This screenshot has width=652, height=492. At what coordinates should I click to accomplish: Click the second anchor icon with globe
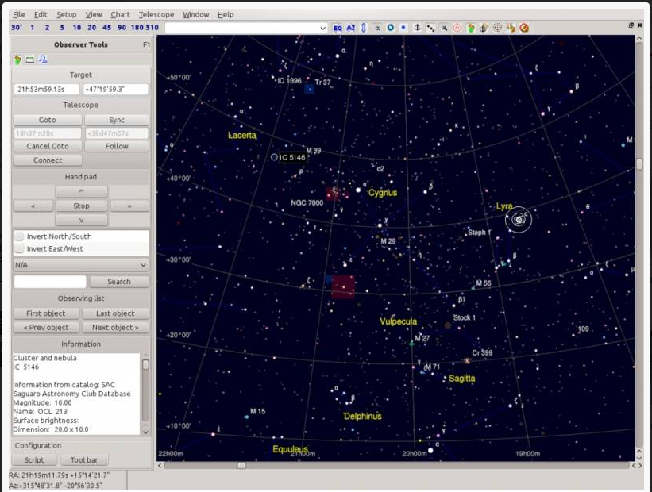pos(483,28)
